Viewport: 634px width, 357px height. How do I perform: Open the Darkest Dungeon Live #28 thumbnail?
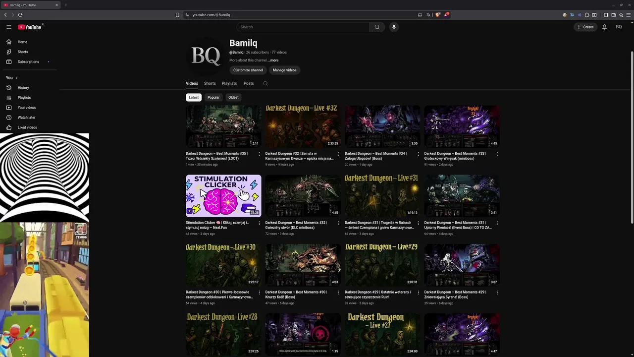[x=223, y=334]
